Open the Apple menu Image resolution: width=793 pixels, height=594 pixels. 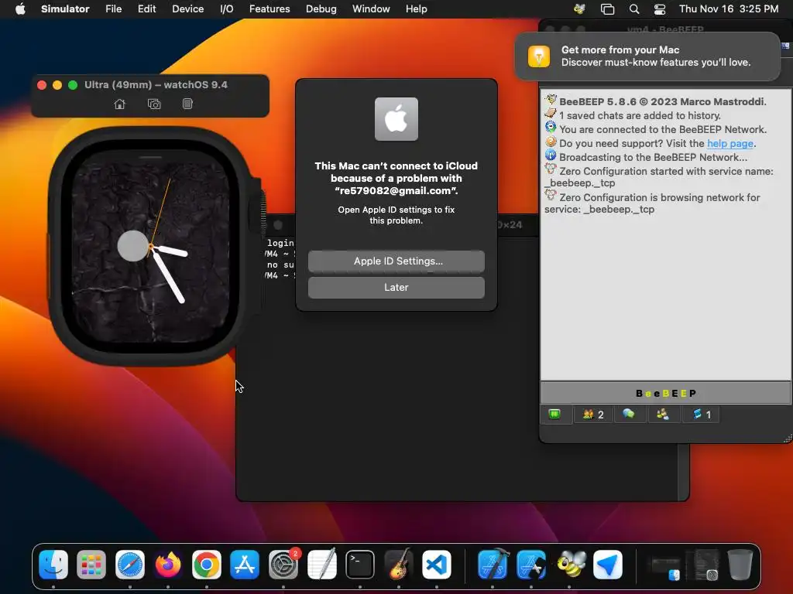[x=20, y=9]
